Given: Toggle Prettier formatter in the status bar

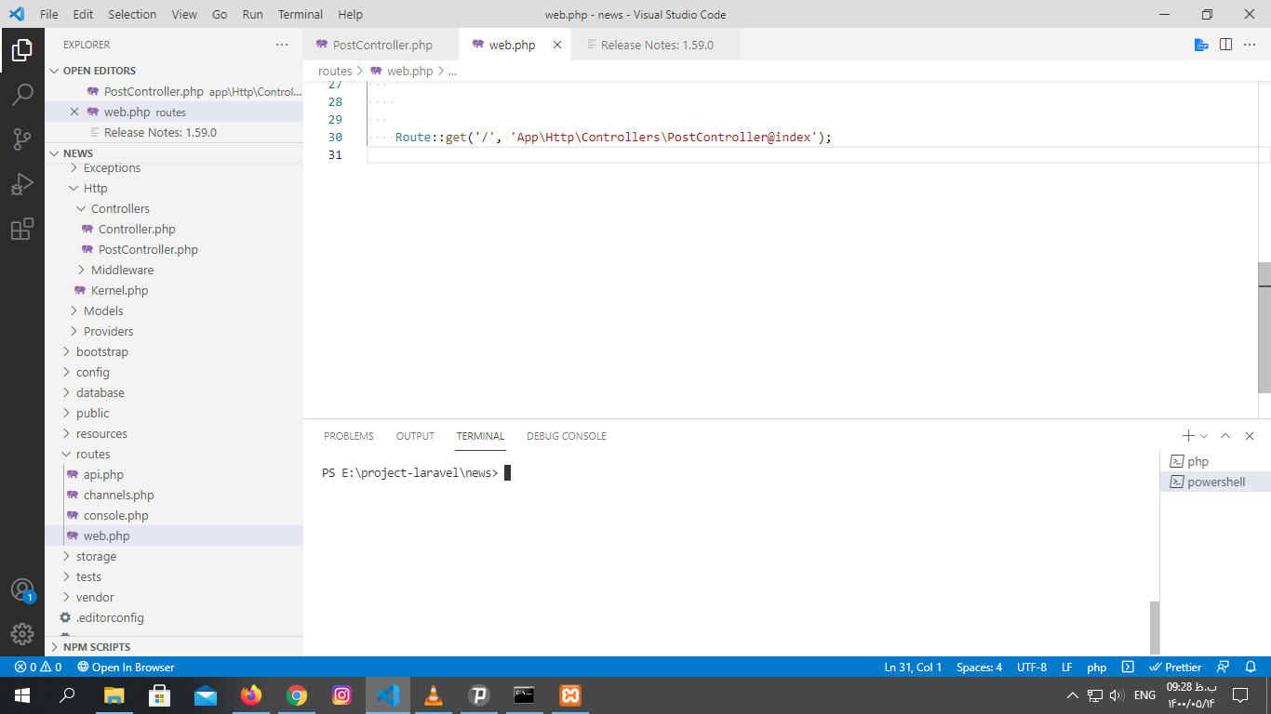Looking at the screenshot, I should tap(1176, 668).
